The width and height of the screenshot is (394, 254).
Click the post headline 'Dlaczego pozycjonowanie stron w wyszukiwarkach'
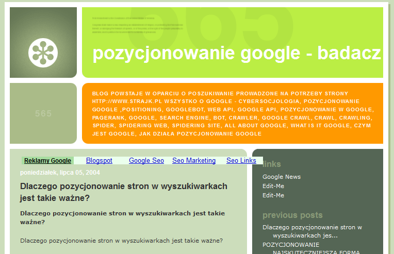click(x=124, y=192)
